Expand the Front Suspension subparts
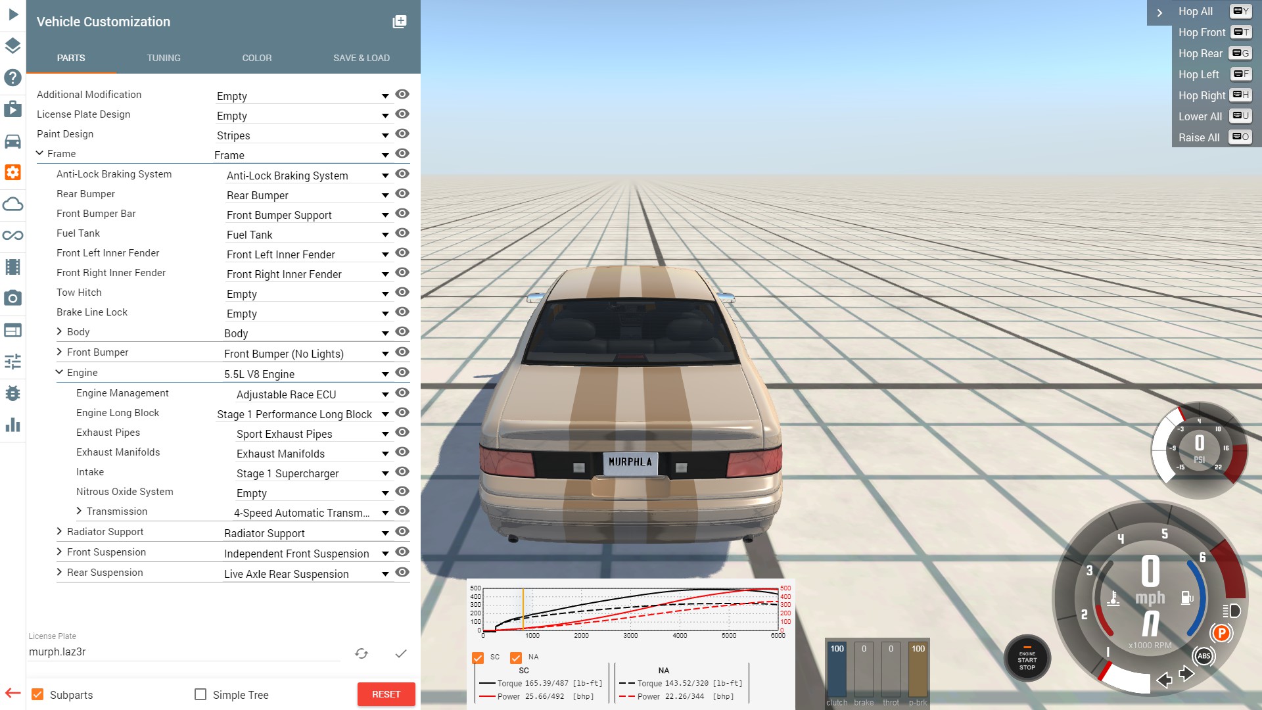 59,552
